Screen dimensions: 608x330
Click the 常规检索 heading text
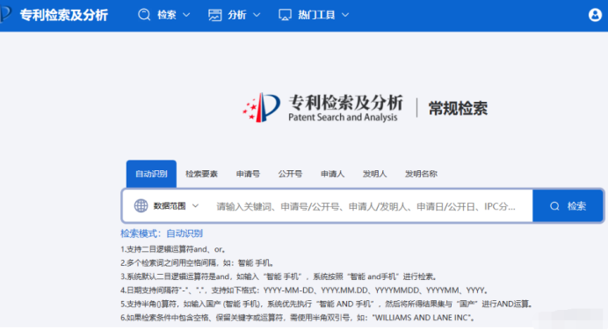[x=458, y=108]
